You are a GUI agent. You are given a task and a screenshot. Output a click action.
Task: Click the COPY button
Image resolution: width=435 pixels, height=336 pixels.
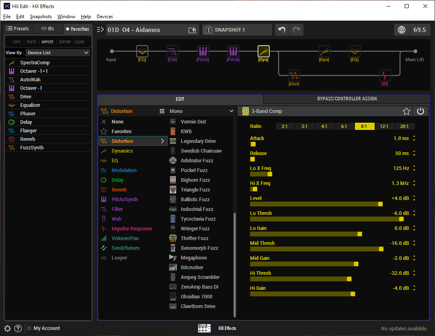pyautogui.click(x=17, y=42)
